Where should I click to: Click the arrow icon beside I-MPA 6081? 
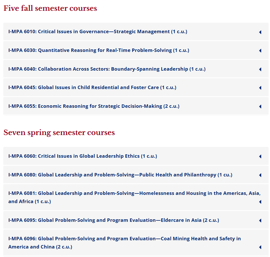pyautogui.click(x=260, y=202)
